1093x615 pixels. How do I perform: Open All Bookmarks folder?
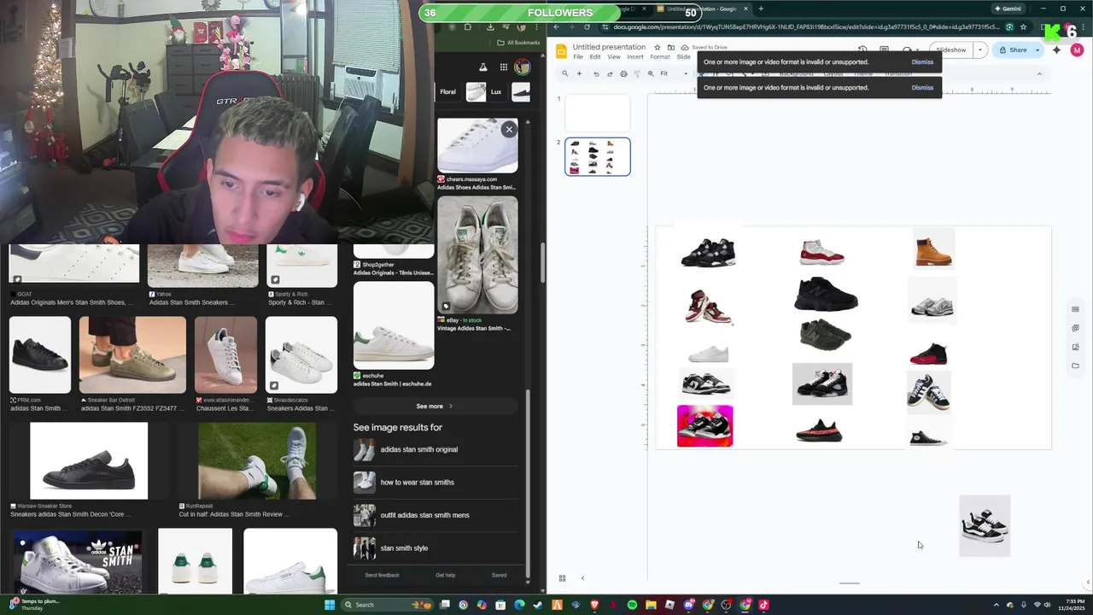518,43
